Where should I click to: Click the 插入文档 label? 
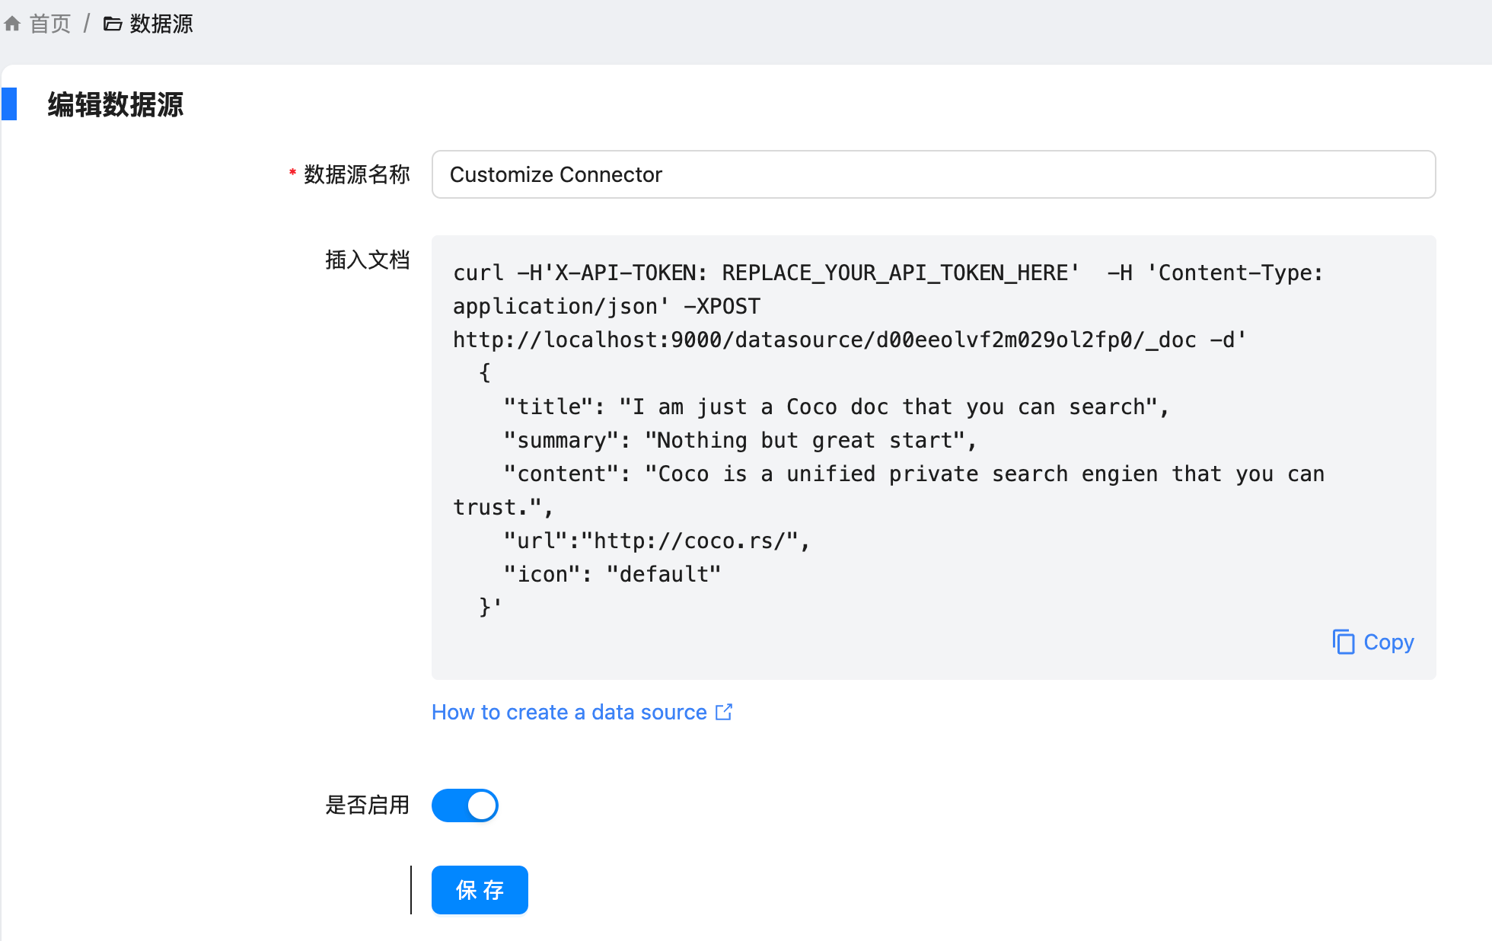[367, 260]
